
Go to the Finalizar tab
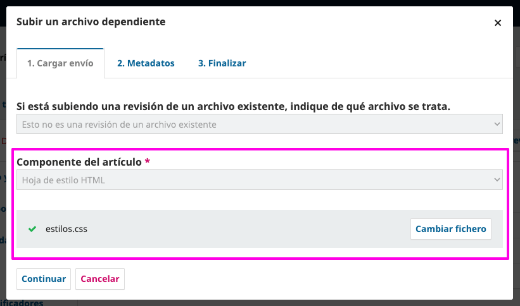coord(222,63)
